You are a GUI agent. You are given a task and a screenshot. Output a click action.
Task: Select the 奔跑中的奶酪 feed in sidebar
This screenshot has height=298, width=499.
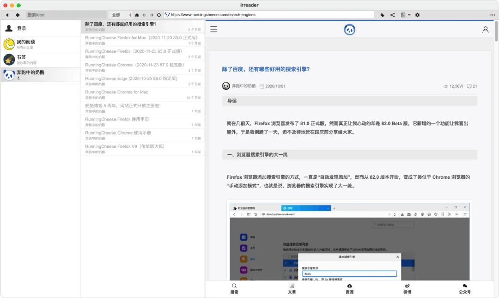click(40, 75)
